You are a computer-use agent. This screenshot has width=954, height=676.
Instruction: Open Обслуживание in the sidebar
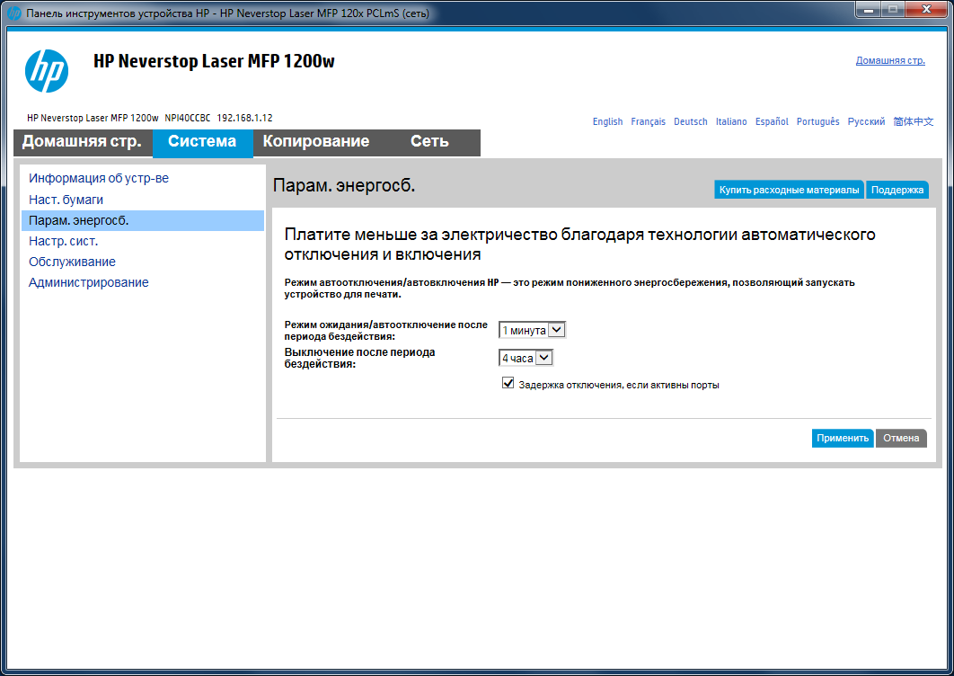tap(72, 262)
